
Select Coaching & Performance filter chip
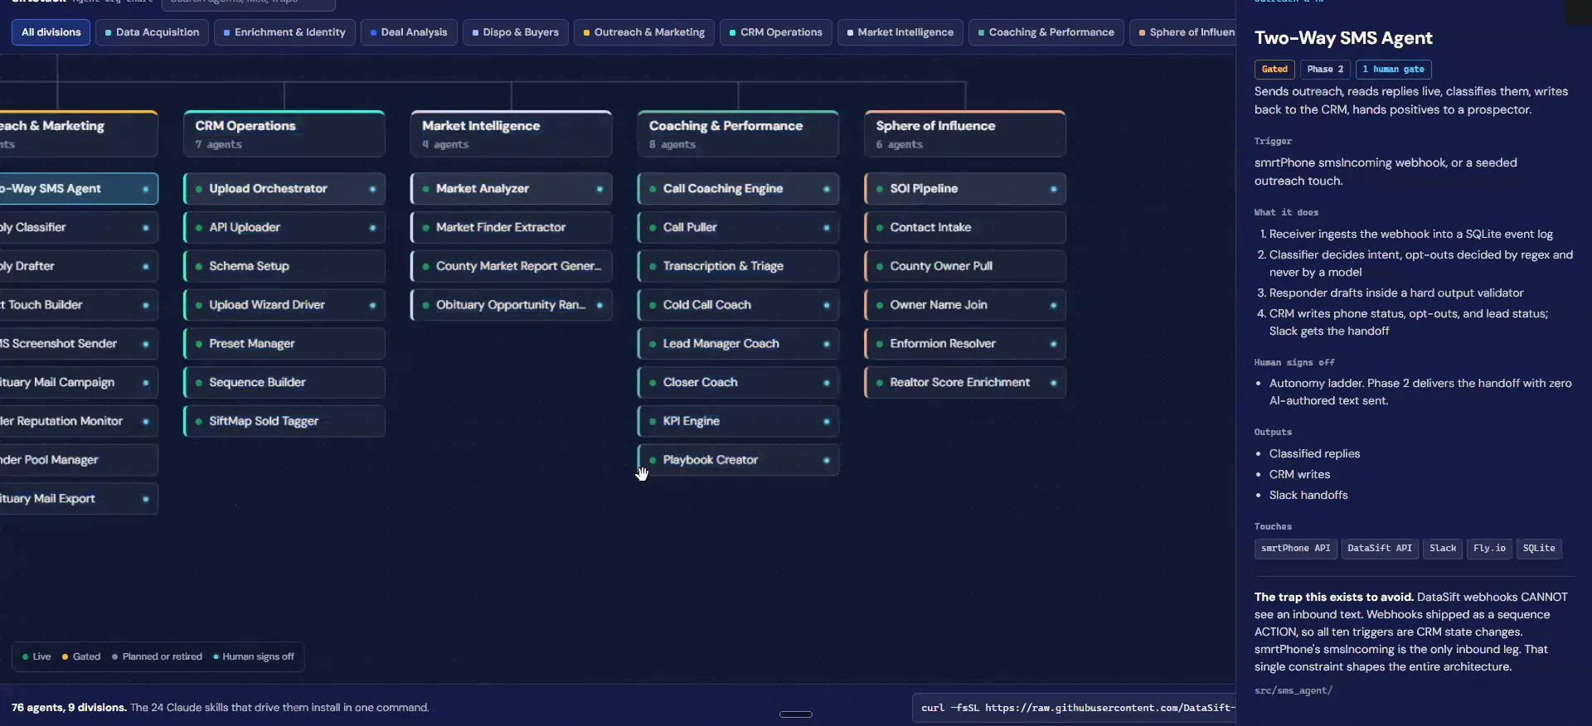pos(1046,32)
